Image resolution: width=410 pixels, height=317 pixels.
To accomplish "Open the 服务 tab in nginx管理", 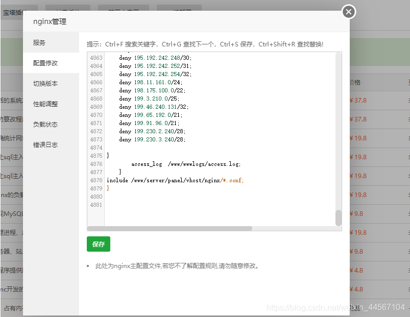I will (51, 42).
